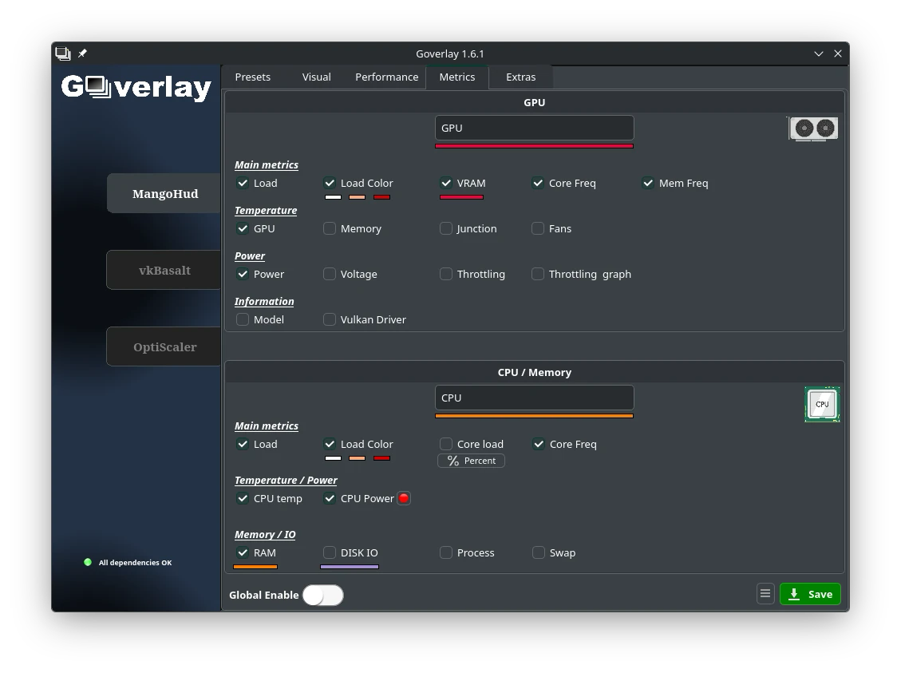Enable the DISK IO checkbox
This screenshot has width=901, height=673.
click(330, 552)
